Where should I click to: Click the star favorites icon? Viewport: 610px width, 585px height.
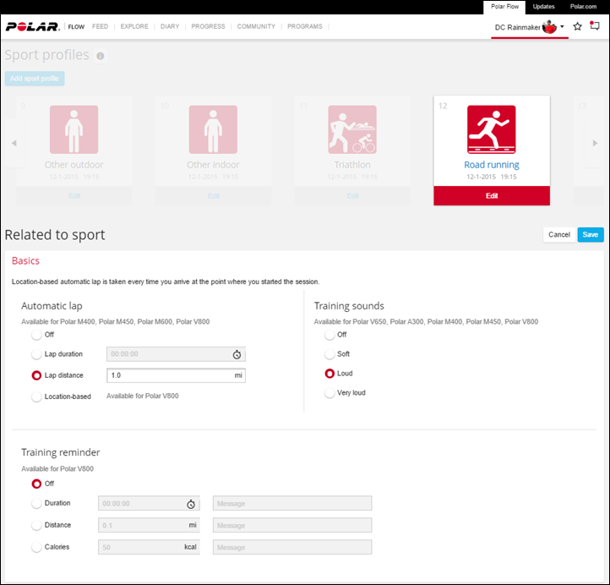click(578, 27)
